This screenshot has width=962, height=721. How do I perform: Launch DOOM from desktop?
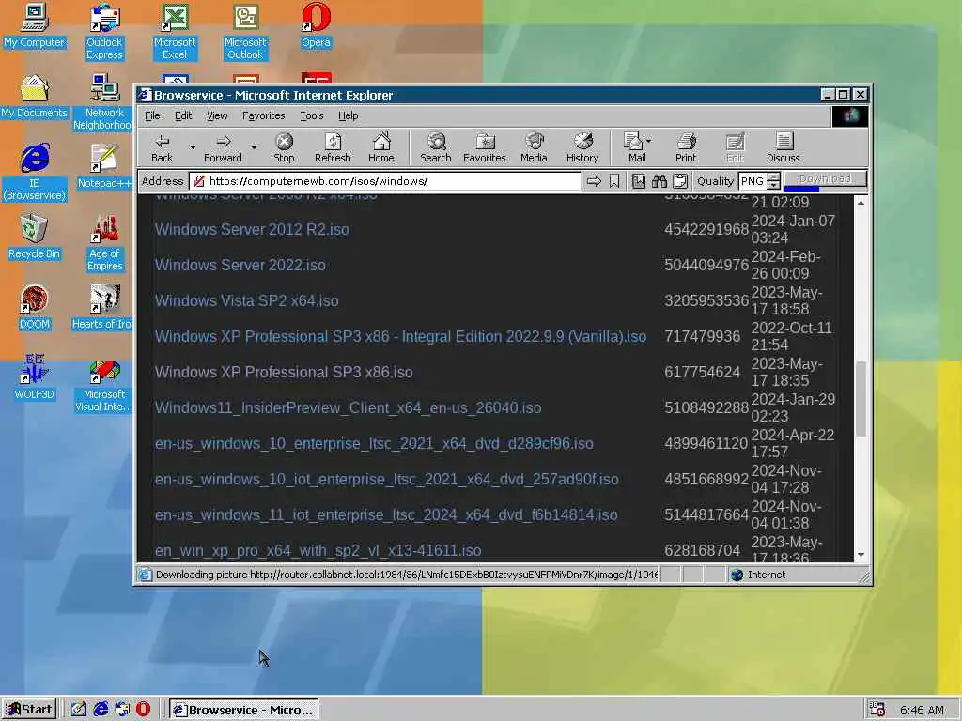coord(35,308)
